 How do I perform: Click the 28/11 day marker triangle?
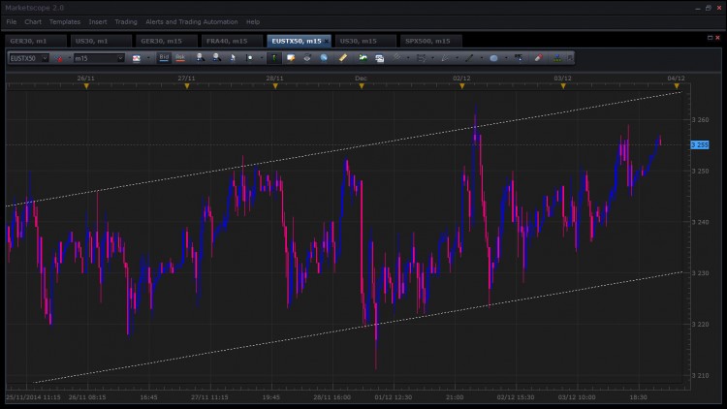pyautogui.click(x=275, y=86)
